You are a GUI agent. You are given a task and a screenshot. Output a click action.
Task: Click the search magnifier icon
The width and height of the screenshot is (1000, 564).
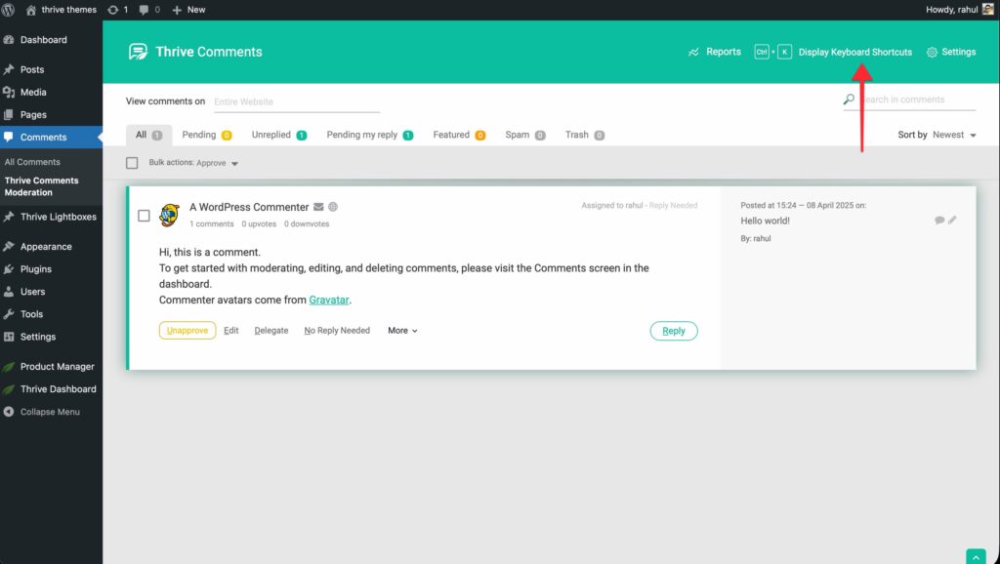tap(849, 100)
